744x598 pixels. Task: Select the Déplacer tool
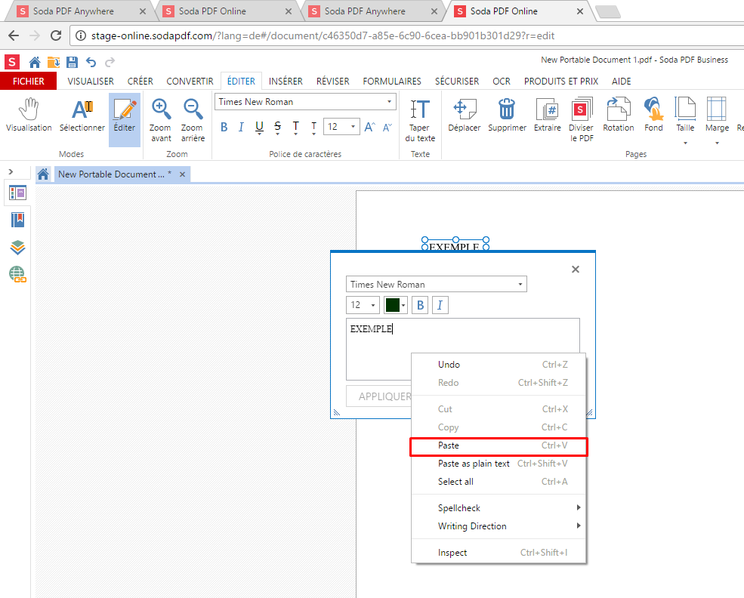464,117
